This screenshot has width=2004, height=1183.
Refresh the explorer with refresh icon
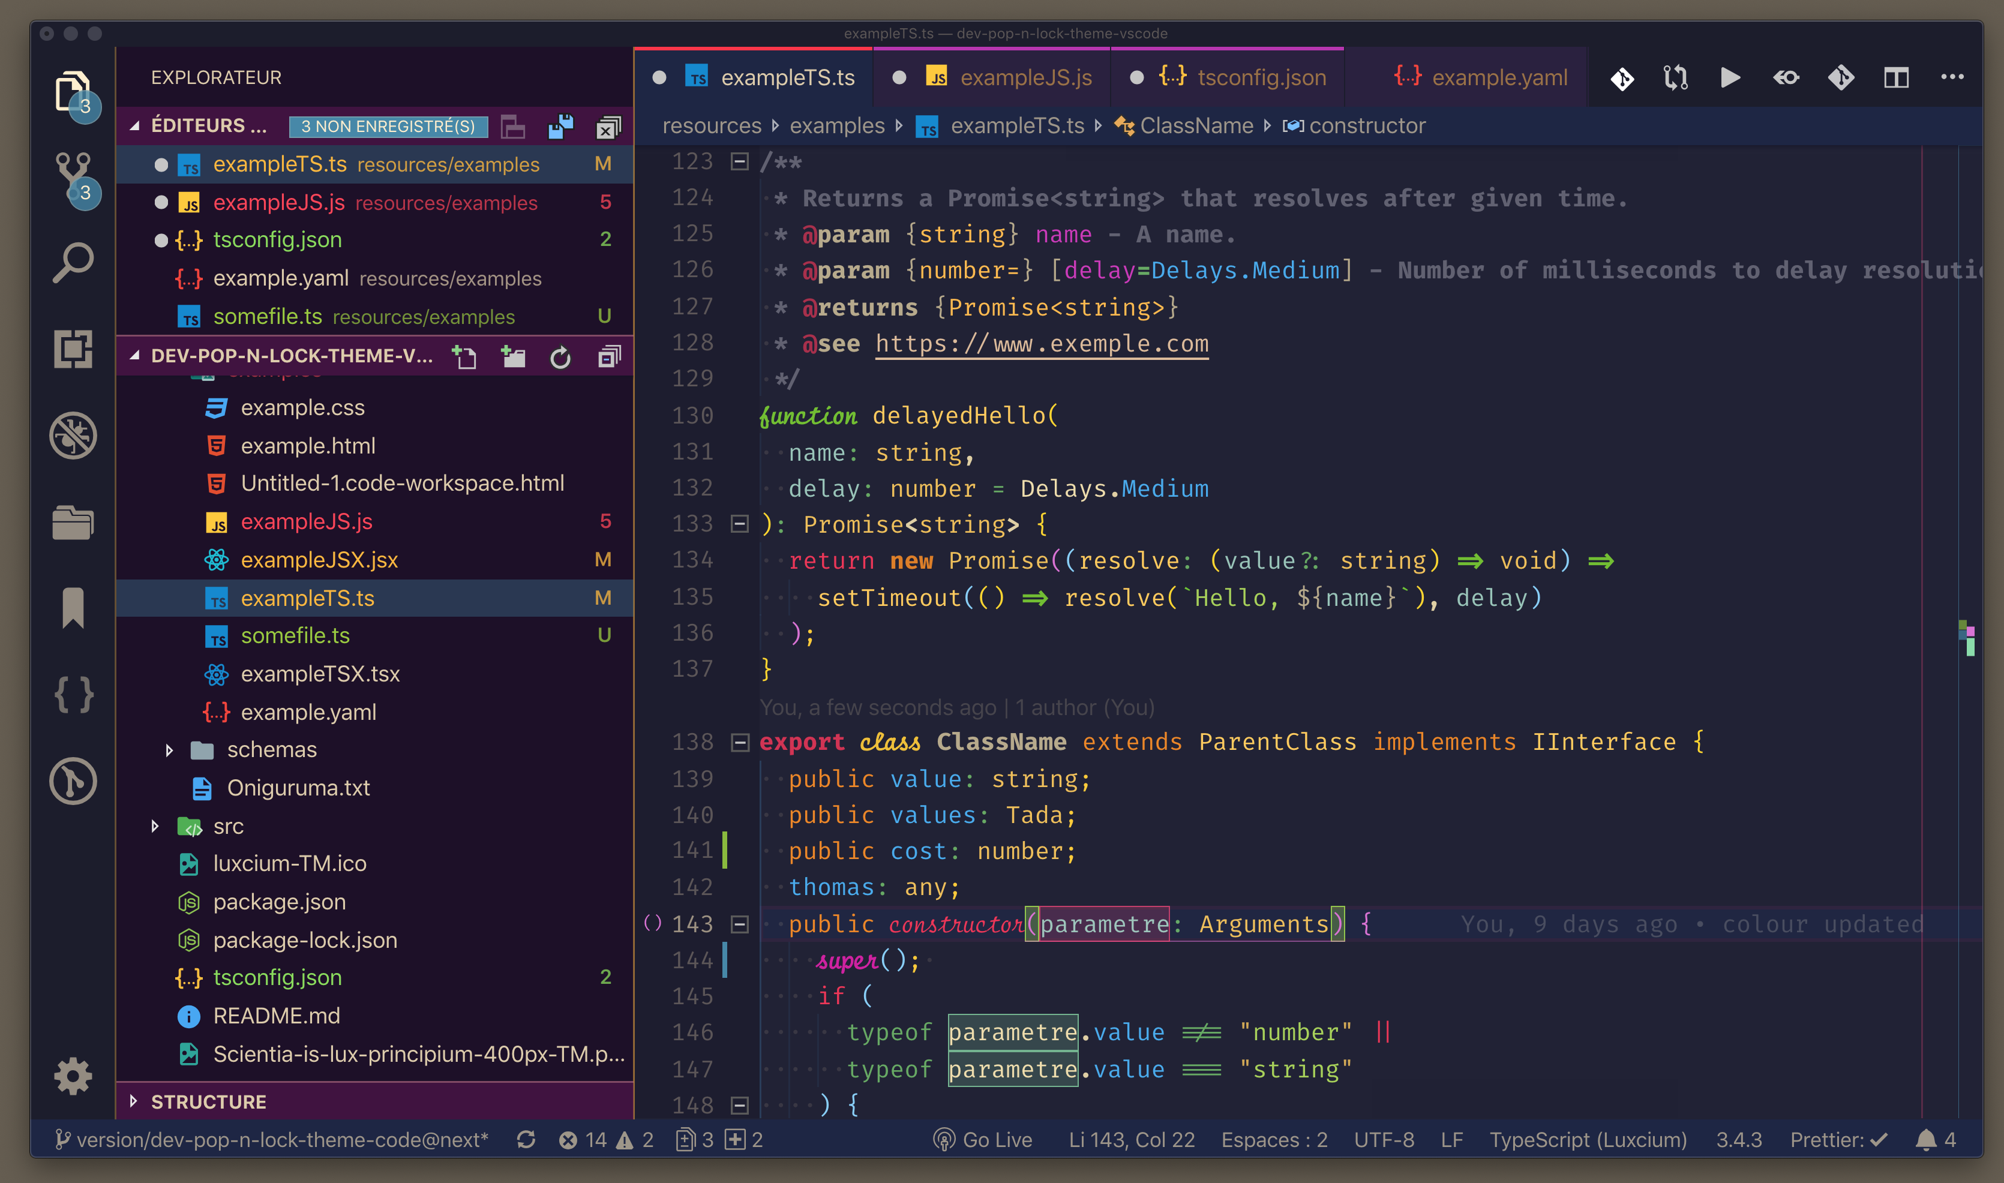tap(560, 357)
